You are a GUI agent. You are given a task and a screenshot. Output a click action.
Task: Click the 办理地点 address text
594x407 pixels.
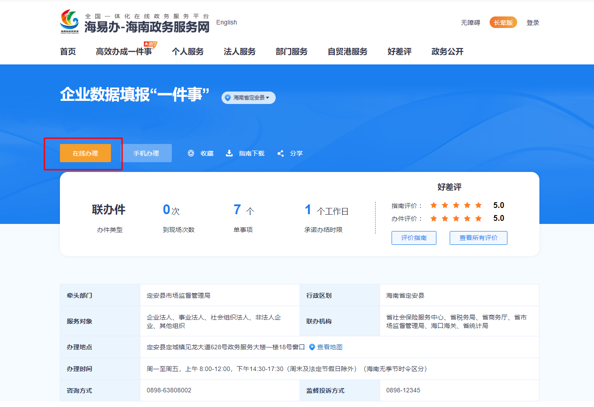tap(226, 347)
